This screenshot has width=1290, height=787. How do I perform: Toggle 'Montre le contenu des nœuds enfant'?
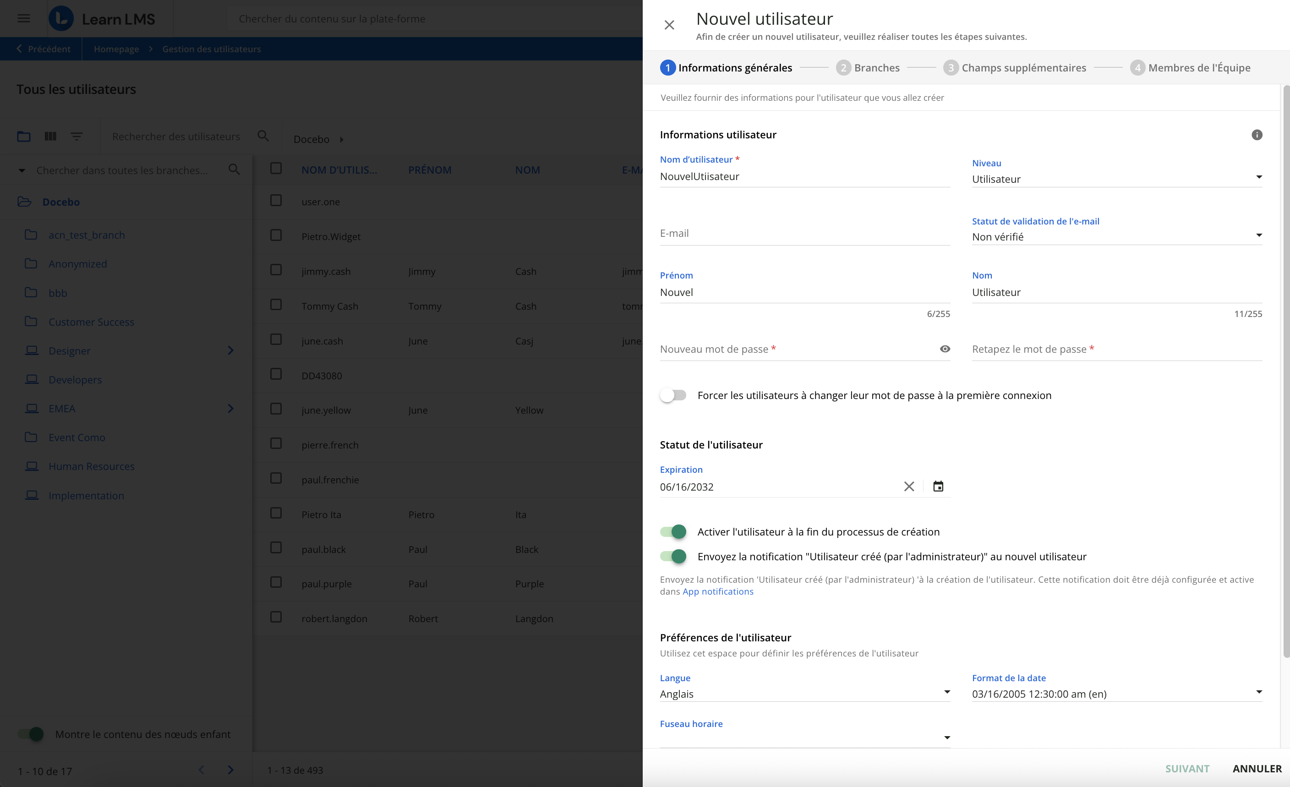click(32, 734)
